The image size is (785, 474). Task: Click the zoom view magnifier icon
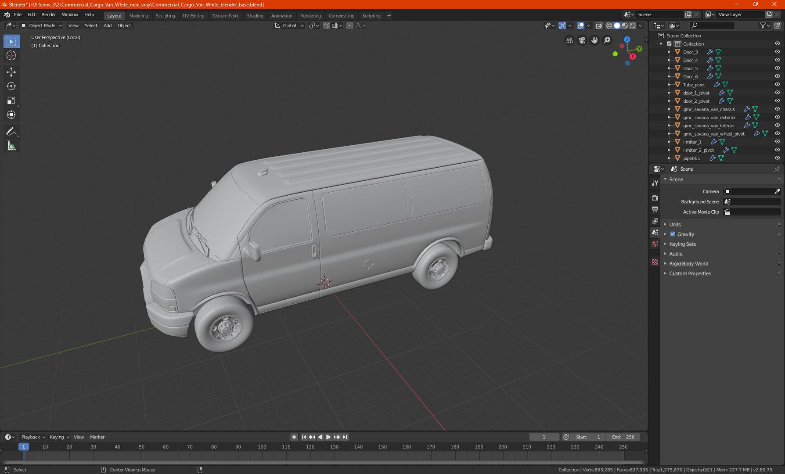(x=607, y=40)
